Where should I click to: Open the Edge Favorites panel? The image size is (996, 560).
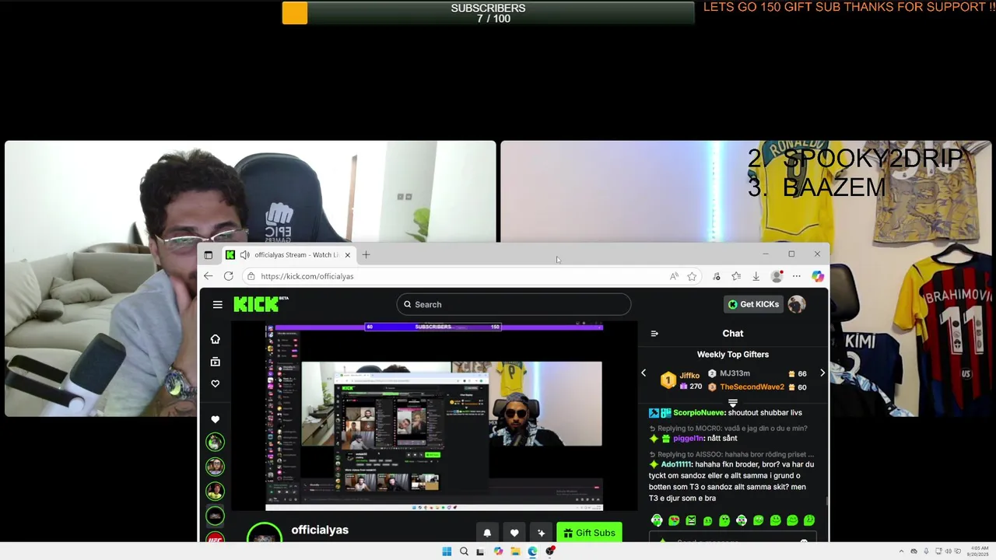point(736,276)
